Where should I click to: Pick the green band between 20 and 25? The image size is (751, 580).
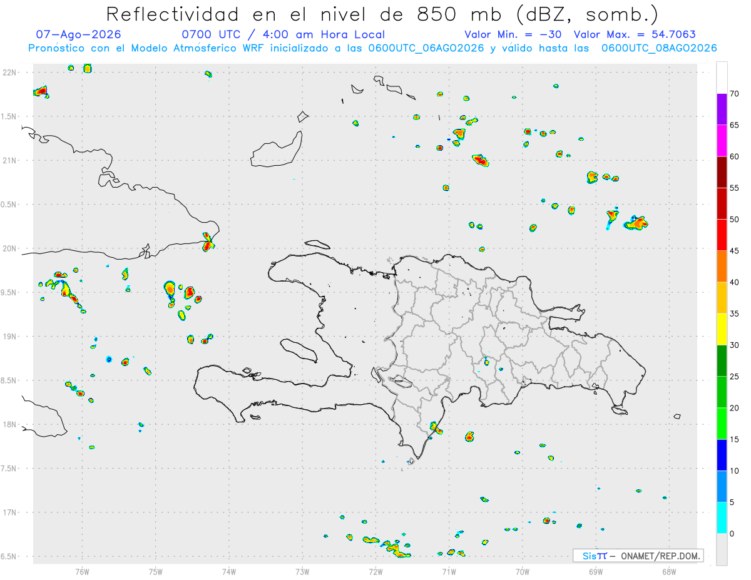pyautogui.click(x=722, y=392)
